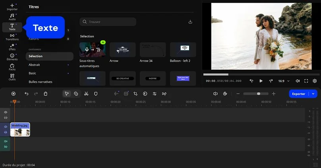The height and width of the screenshot is (168, 321).
Task: Toggle visibility of the Wedding.jpg track
Action: pyautogui.click(x=6, y=127)
